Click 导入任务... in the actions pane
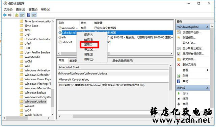The image size is (216, 127). point(189,43)
